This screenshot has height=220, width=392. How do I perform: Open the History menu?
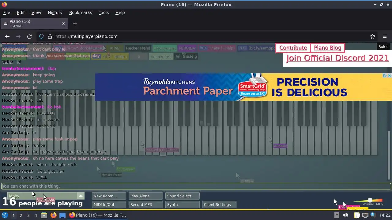tap(55, 13)
